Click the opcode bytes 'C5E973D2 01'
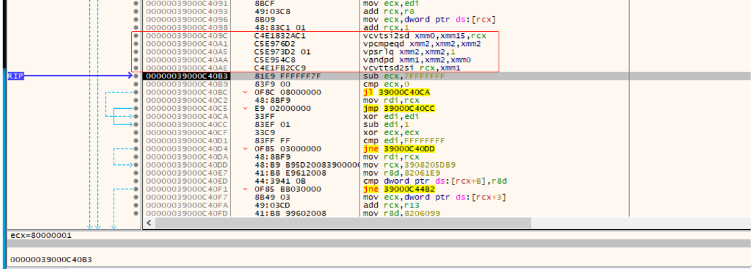The width and height of the screenshot is (752, 269). pyautogui.click(x=282, y=52)
